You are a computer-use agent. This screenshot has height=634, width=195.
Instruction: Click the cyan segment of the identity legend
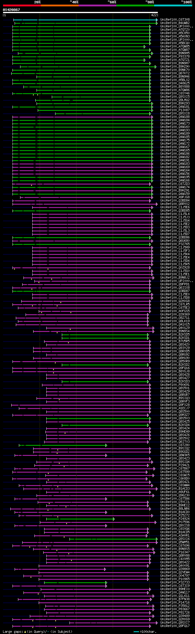pos(173,5)
